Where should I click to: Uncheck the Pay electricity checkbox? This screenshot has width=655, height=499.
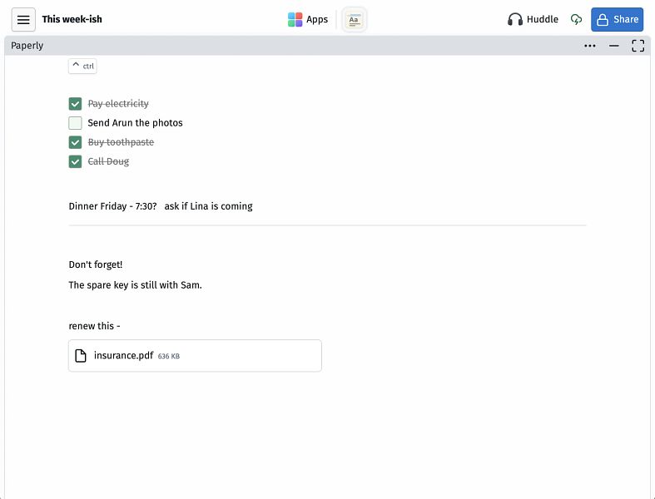[x=75, y=104]
